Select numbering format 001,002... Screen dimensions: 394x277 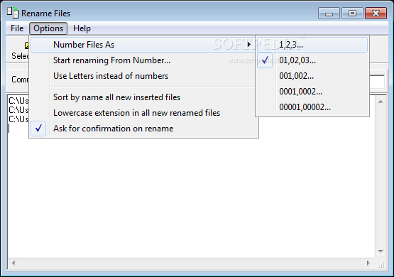tap(312, 76)
